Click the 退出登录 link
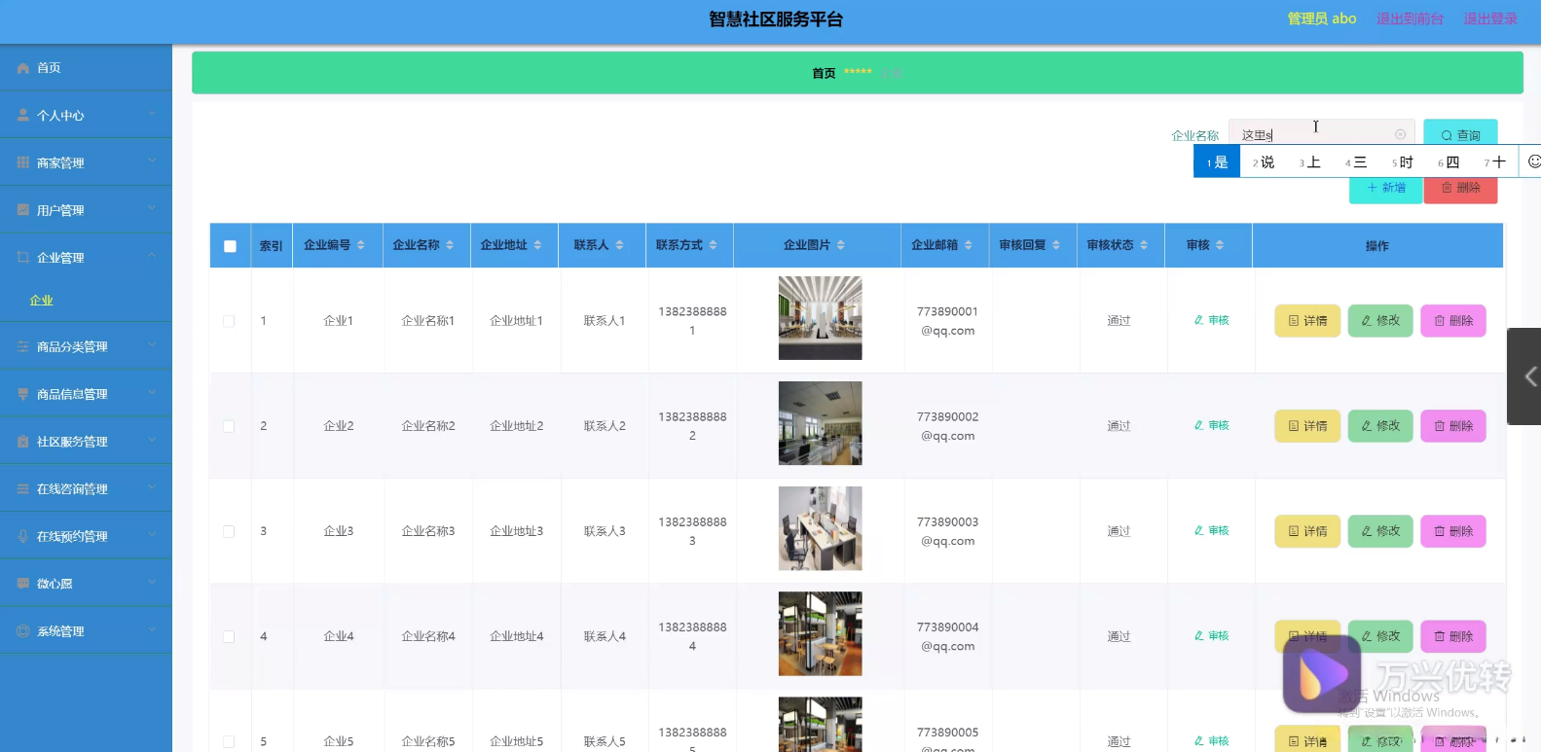This screenshot has width=1541, height=752. pos(1490,18)
